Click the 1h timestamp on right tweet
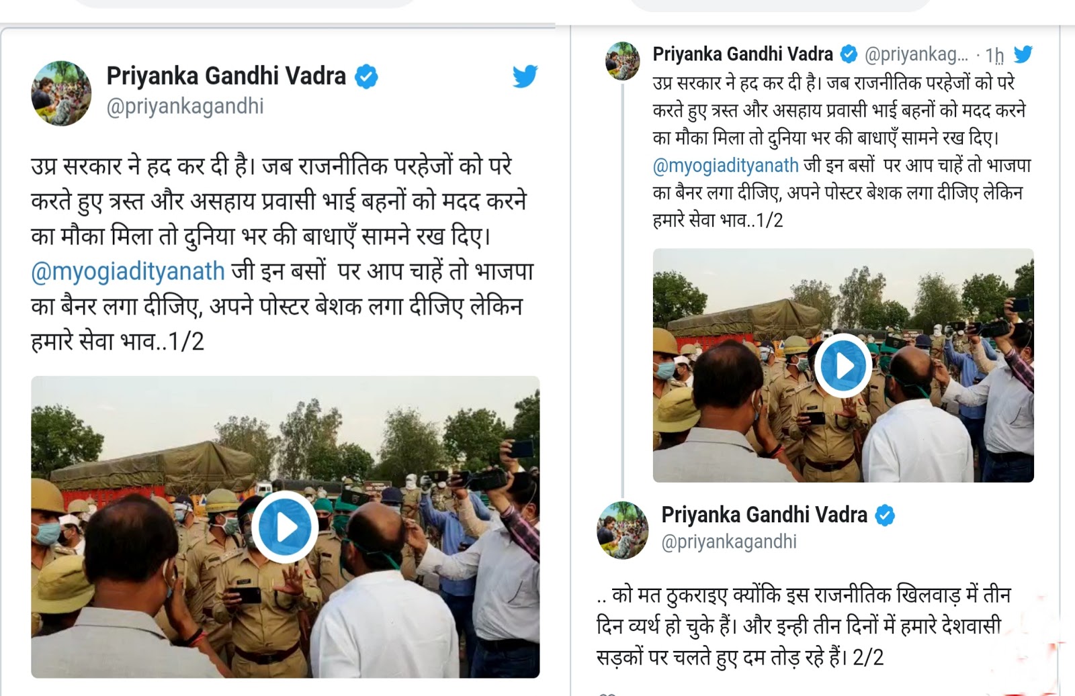The height and width of the screenshot is (696, 1075). pos(995,55)
